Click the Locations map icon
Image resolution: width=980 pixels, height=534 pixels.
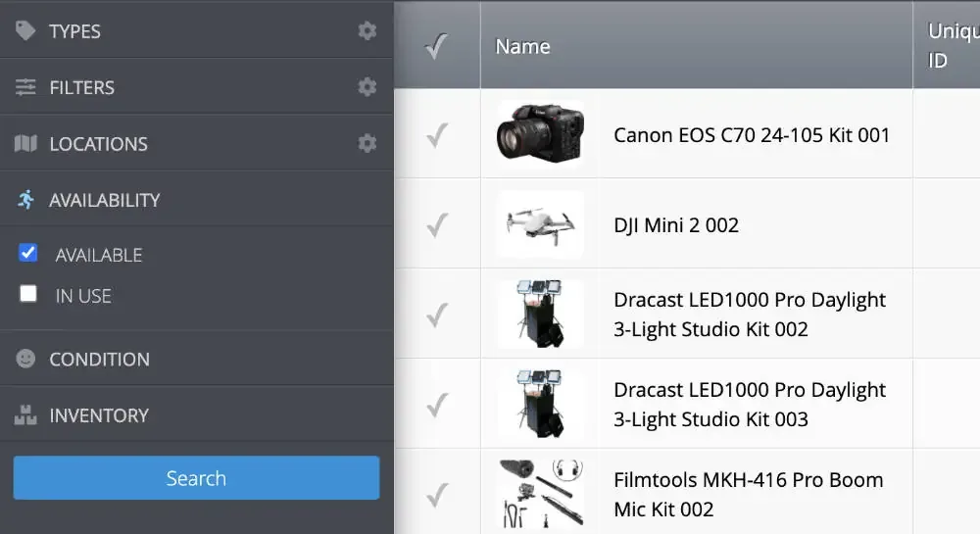pyautogui.click(x=25, y=144)
